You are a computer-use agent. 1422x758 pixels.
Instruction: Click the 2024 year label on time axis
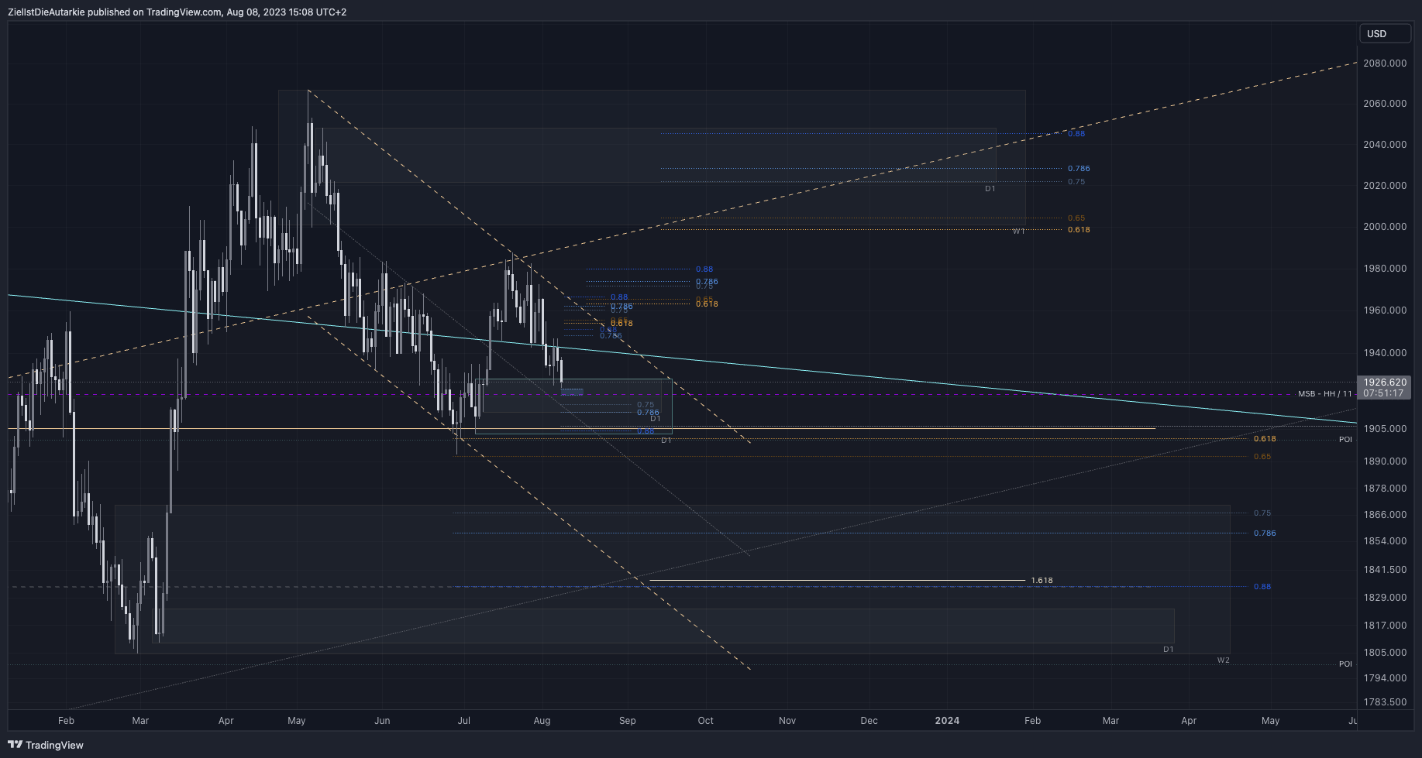click(947, 721)
